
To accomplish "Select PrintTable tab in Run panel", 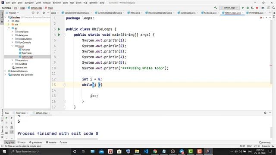I will click(21, 113).
